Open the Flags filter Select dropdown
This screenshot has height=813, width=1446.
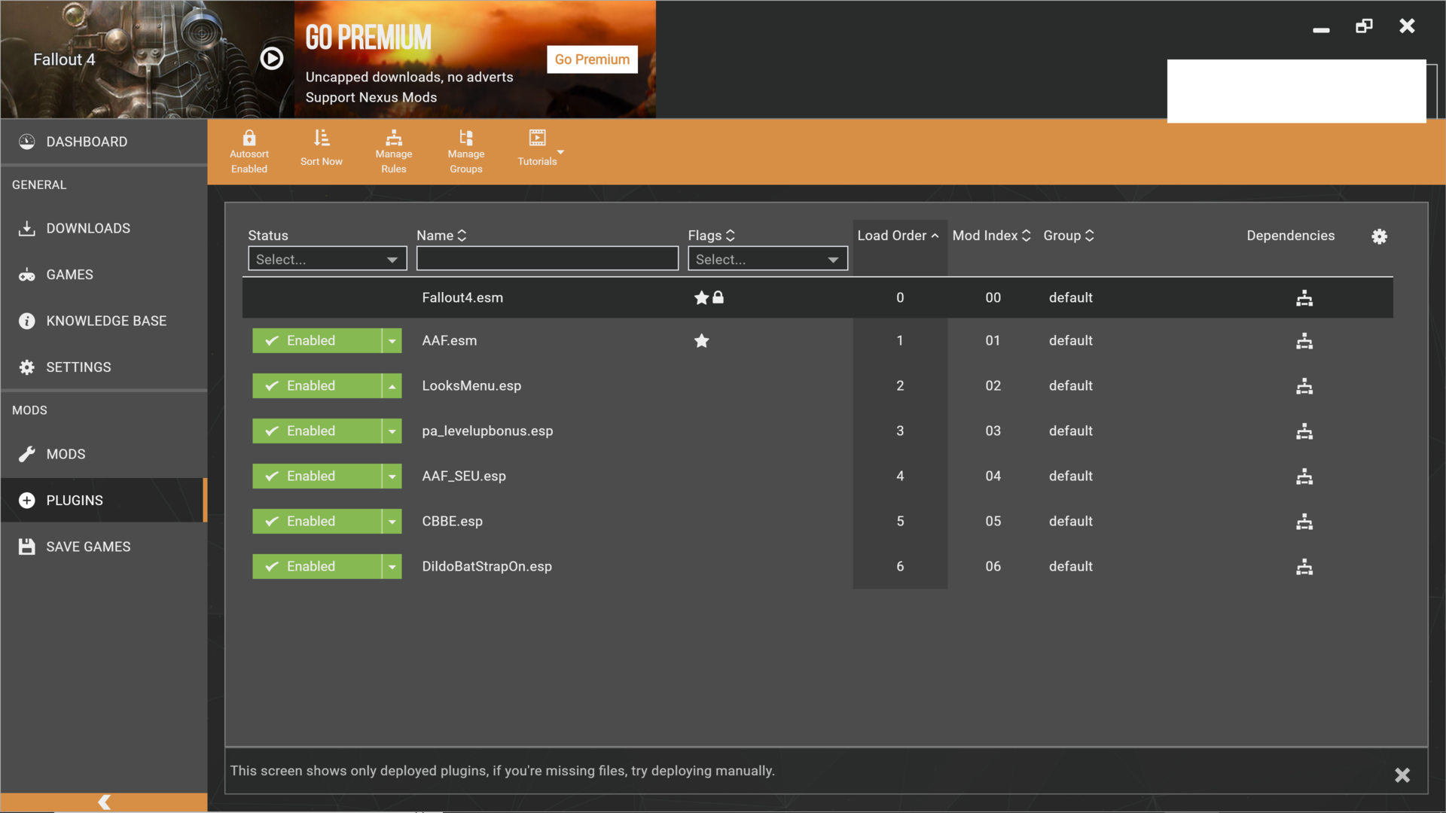767,259
